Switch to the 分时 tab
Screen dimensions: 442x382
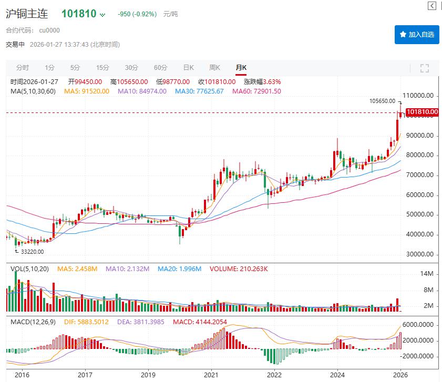pyautogui.click(x=23, y=68)
